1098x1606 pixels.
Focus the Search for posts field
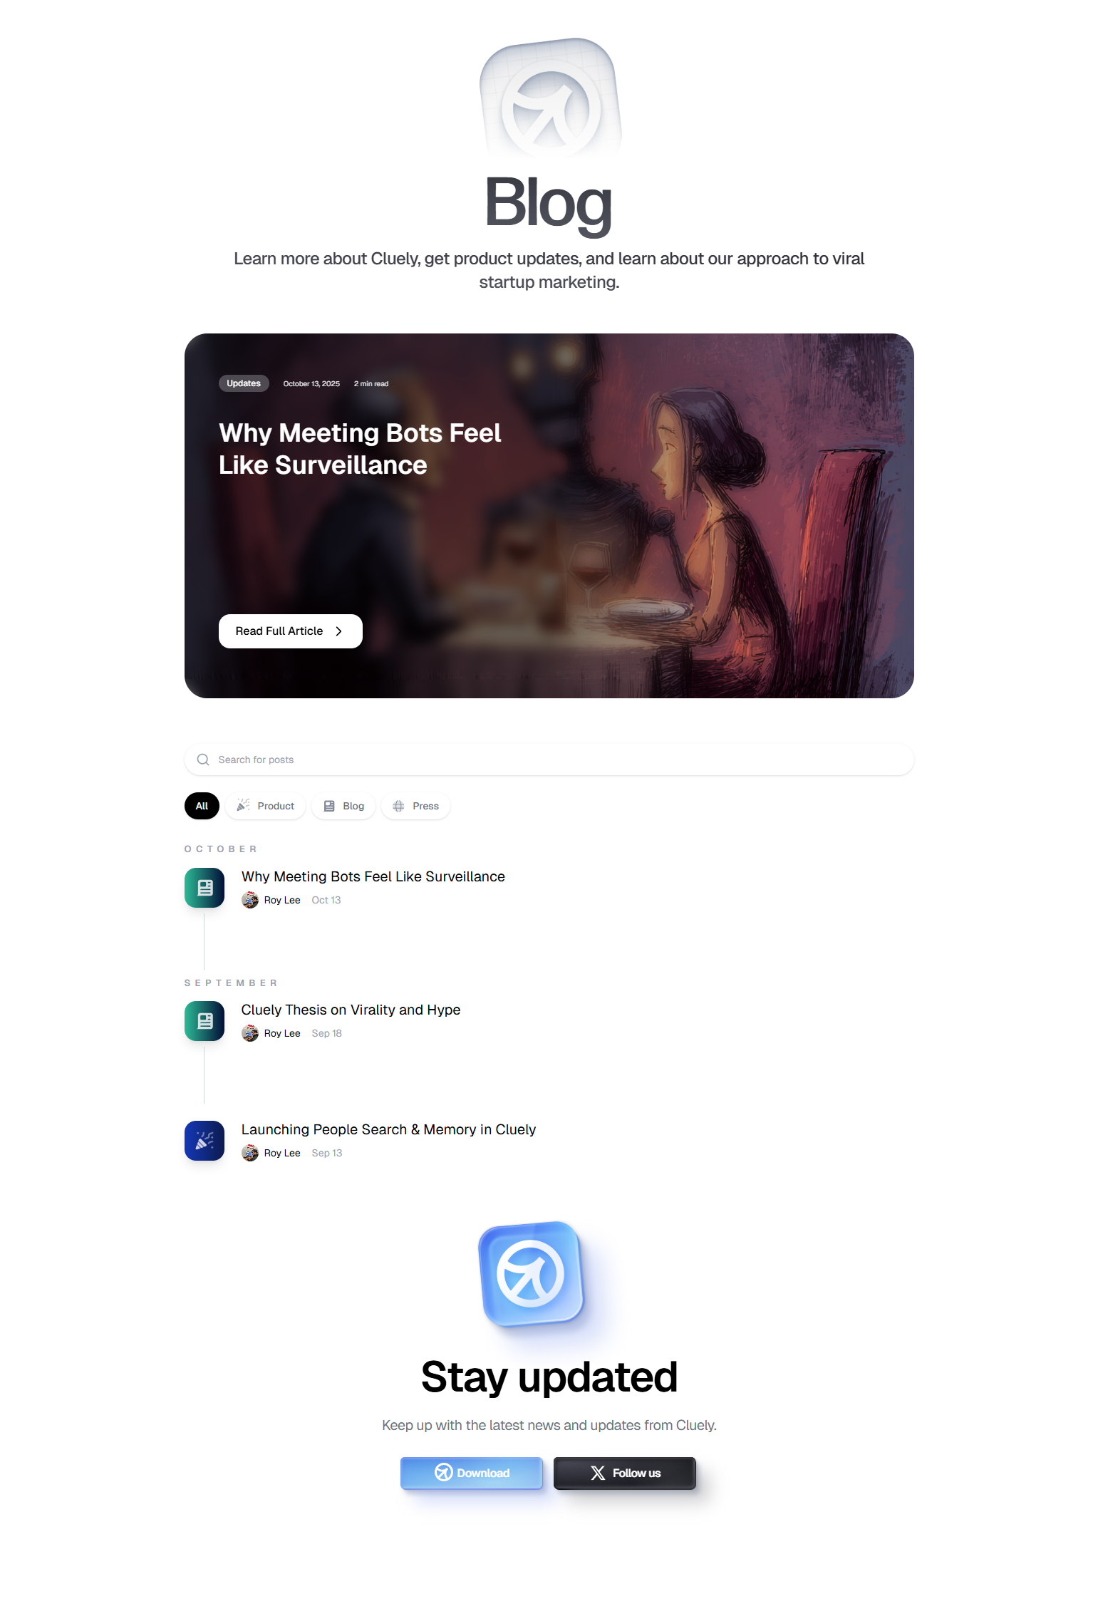549,760
